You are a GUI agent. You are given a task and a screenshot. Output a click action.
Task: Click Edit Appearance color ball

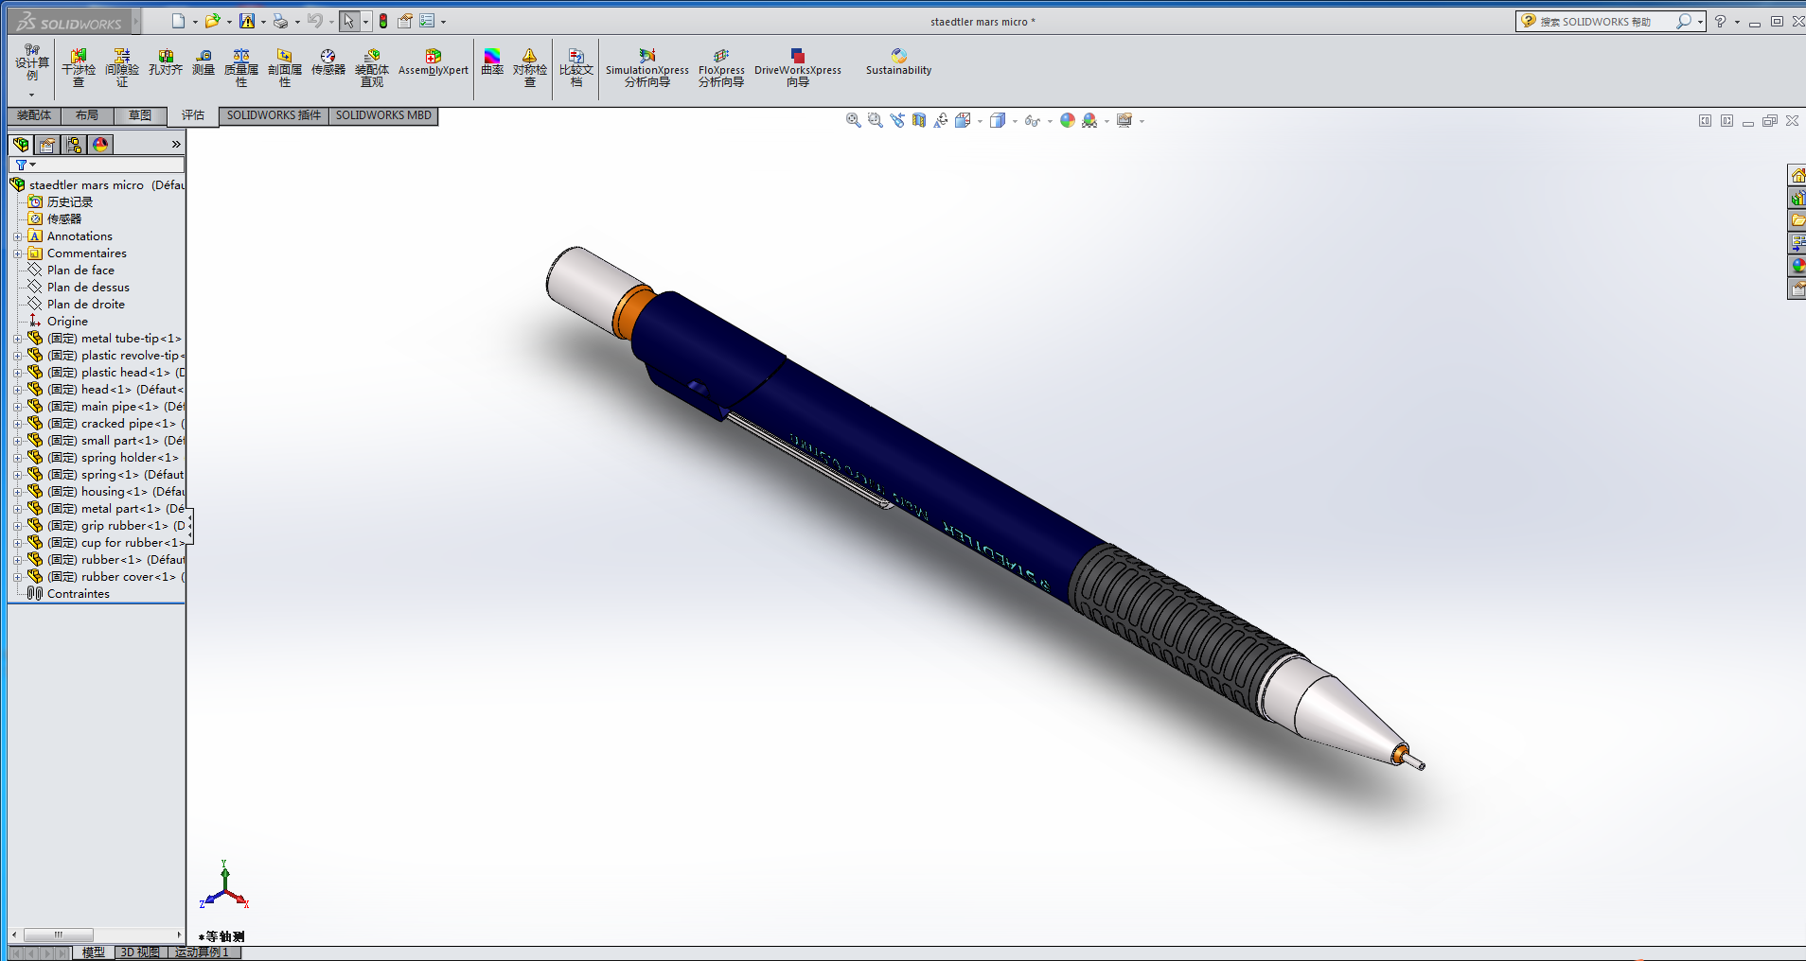click(x=1068, y=120)
